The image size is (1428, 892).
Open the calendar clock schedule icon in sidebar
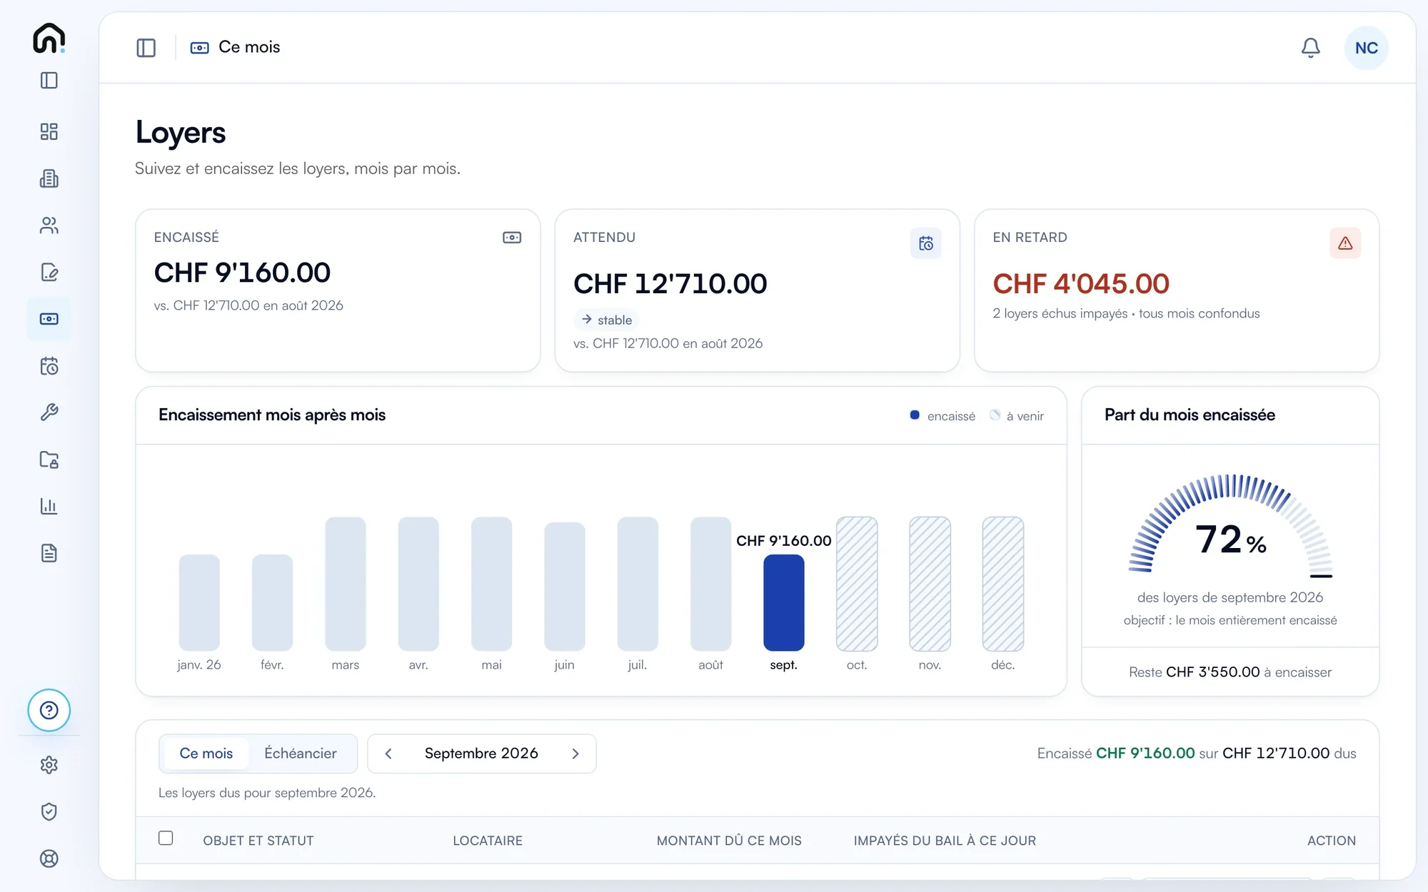click(x=49, y=366)
